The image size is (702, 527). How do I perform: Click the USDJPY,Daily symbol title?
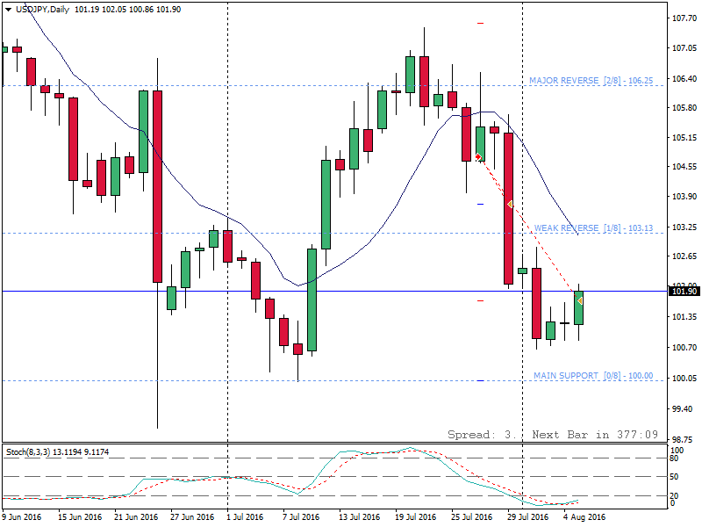click(x=42, y=10)
